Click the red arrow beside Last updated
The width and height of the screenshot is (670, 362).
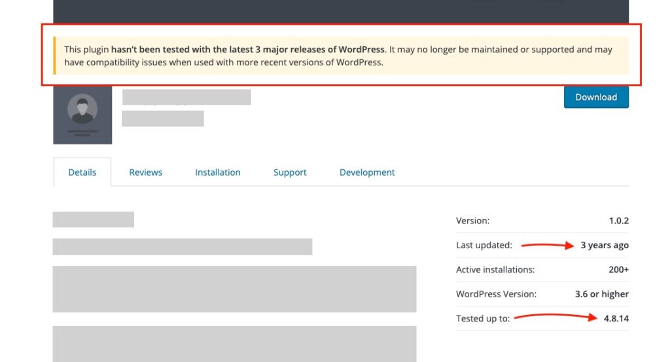tap(548, 245)
